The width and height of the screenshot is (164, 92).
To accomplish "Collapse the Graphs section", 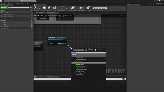I will pos(1,10).
